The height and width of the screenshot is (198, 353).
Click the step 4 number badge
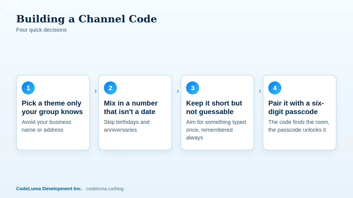275,88
